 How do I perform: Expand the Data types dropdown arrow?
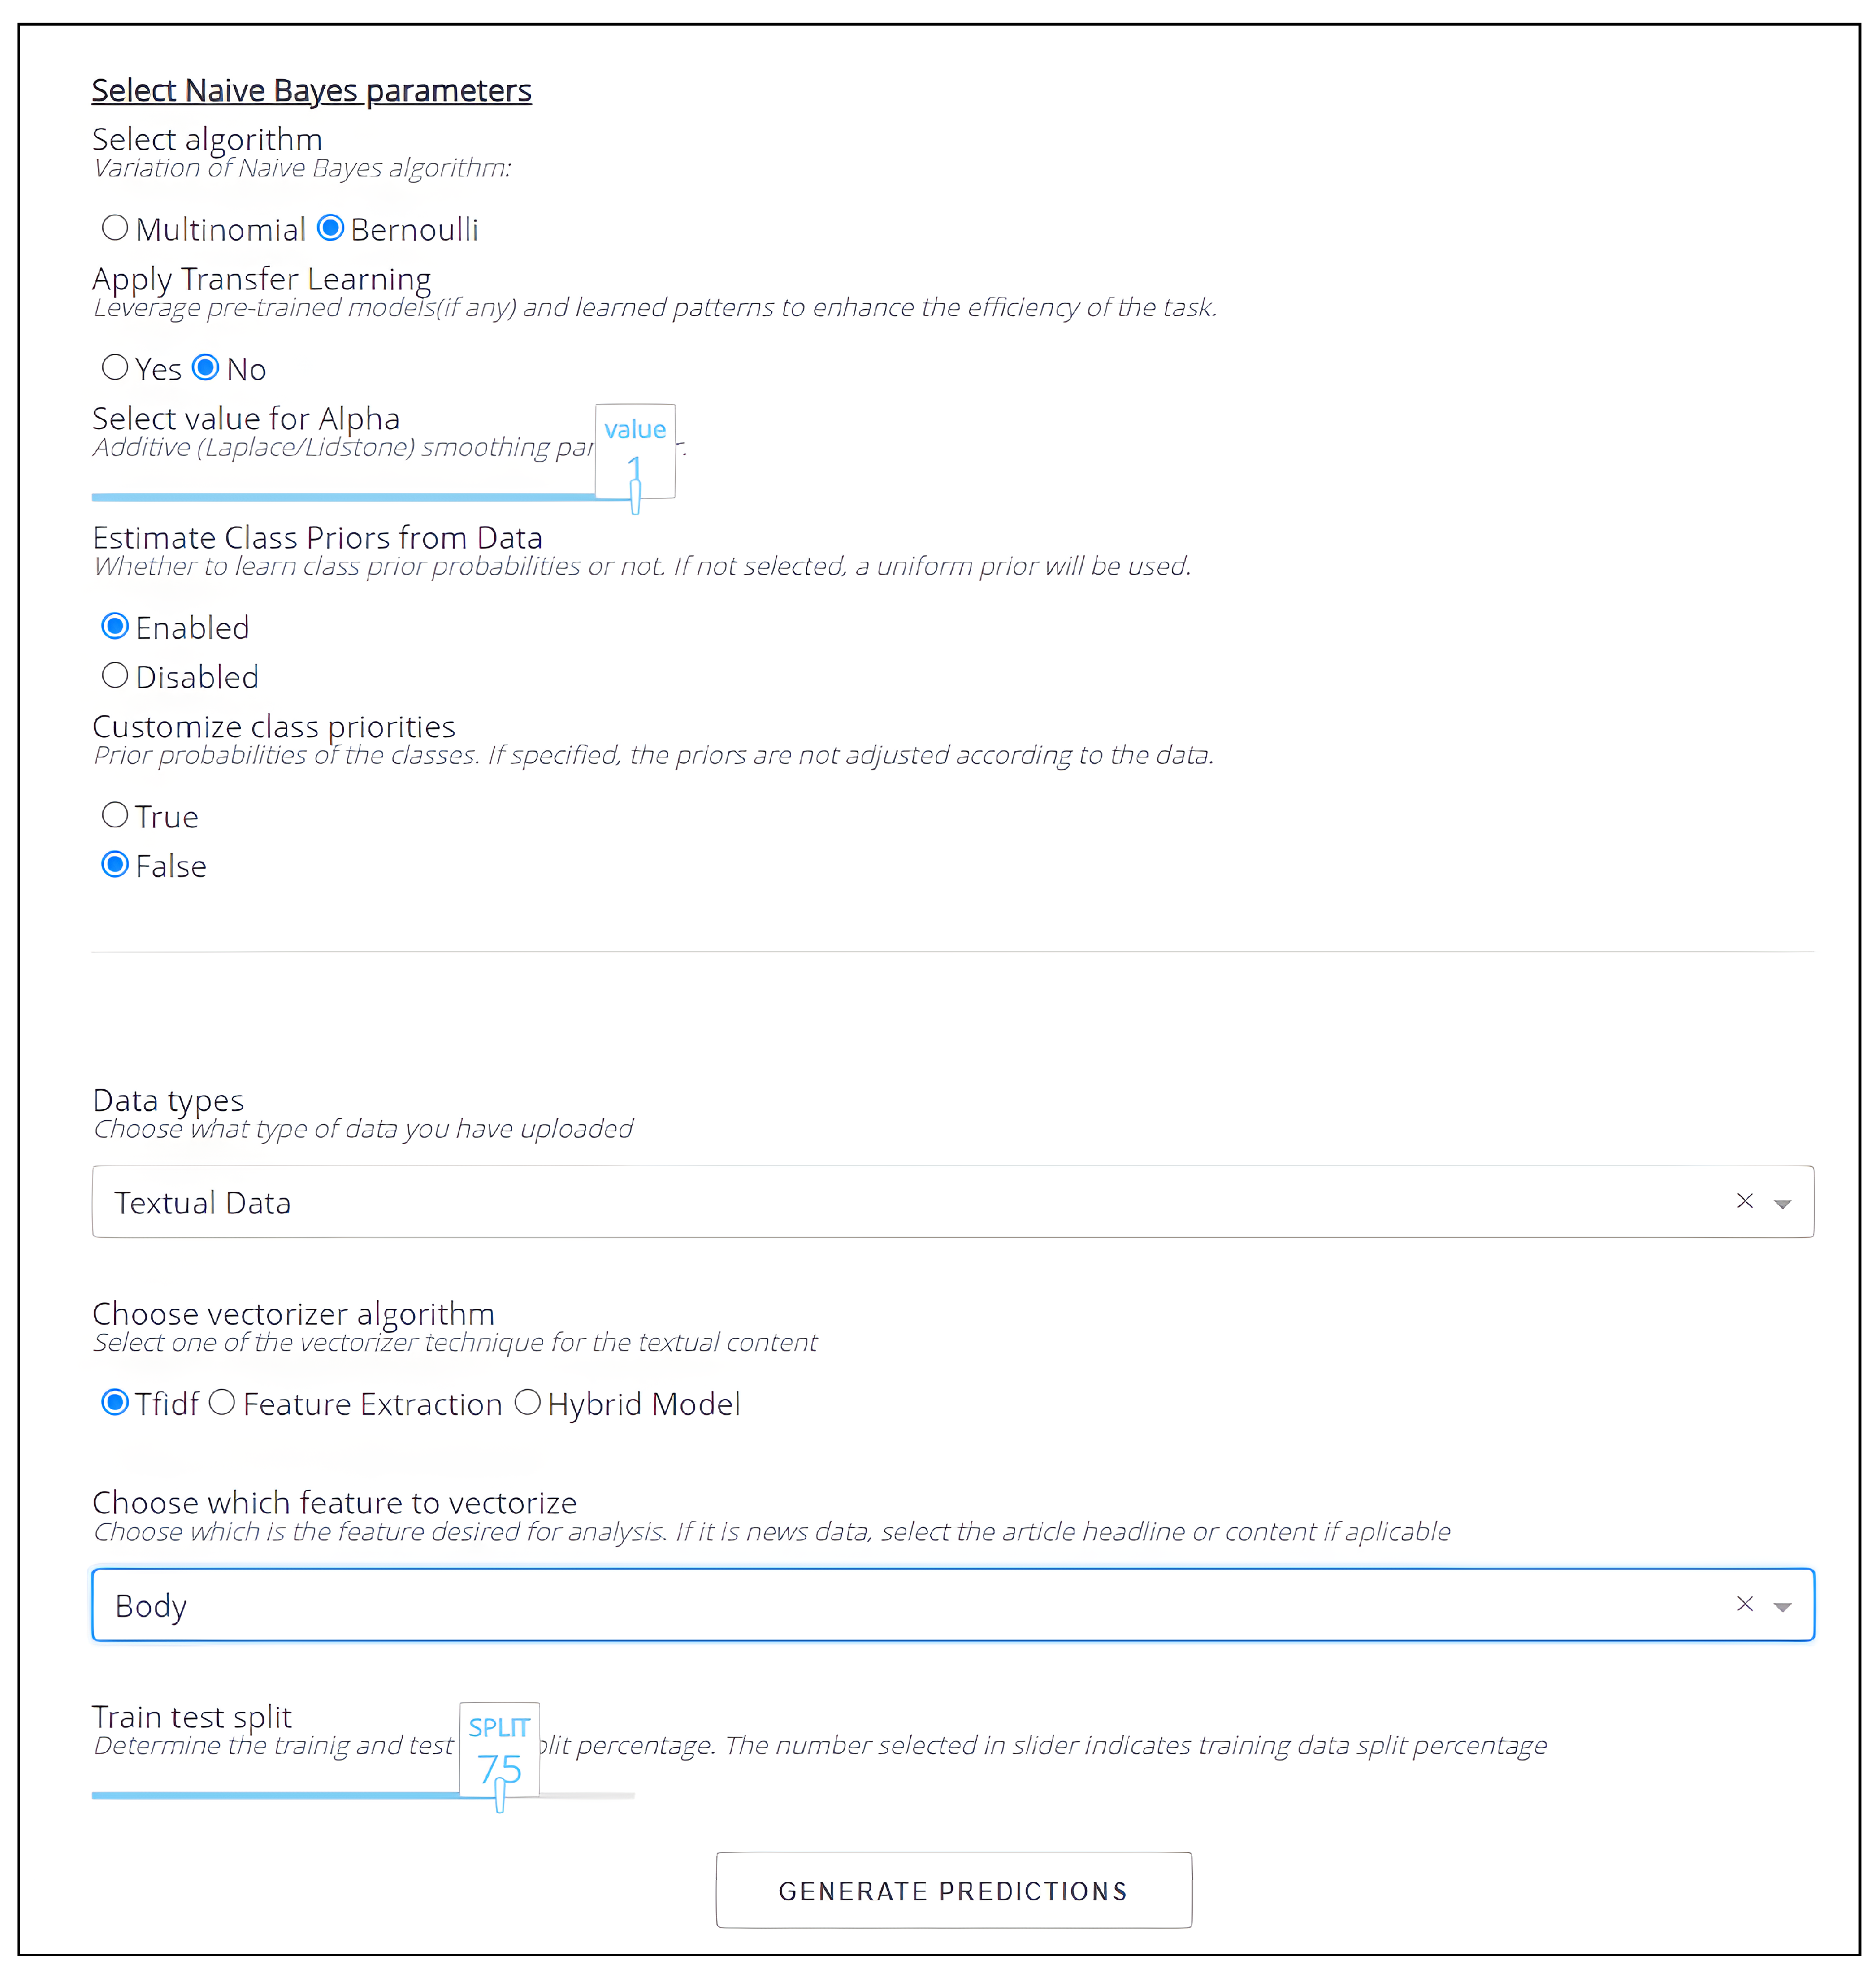click(1782, 1203)
